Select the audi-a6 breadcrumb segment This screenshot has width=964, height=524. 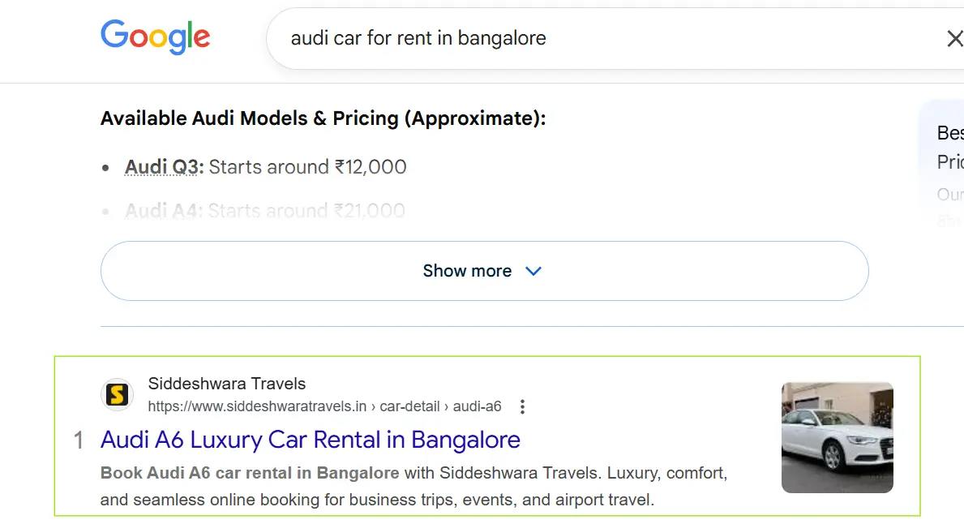click(477, 406)
